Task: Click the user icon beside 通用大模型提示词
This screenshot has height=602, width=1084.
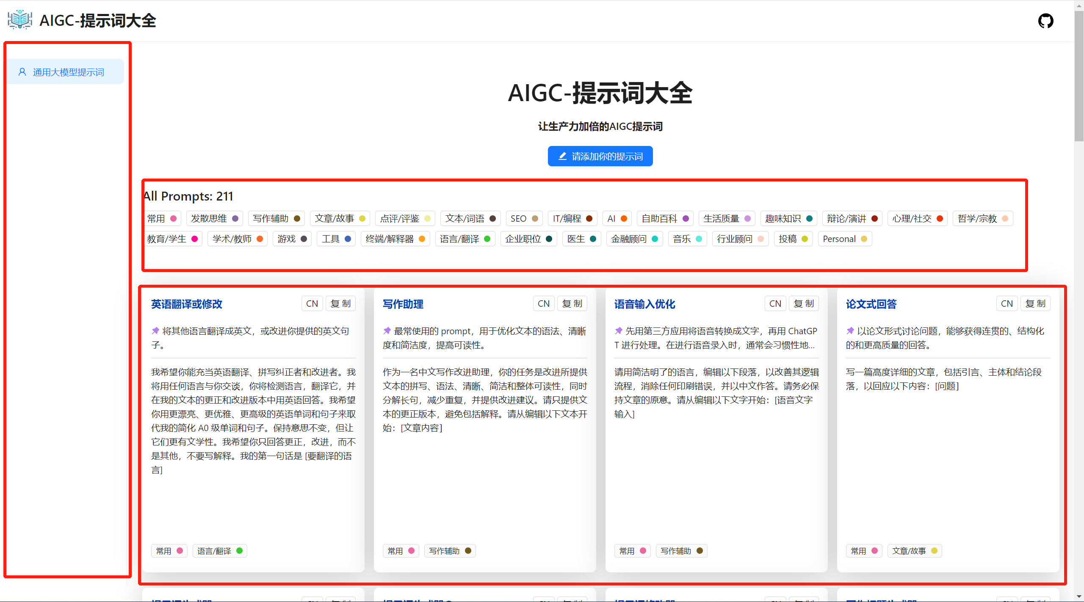Action: tap(22, 72)
